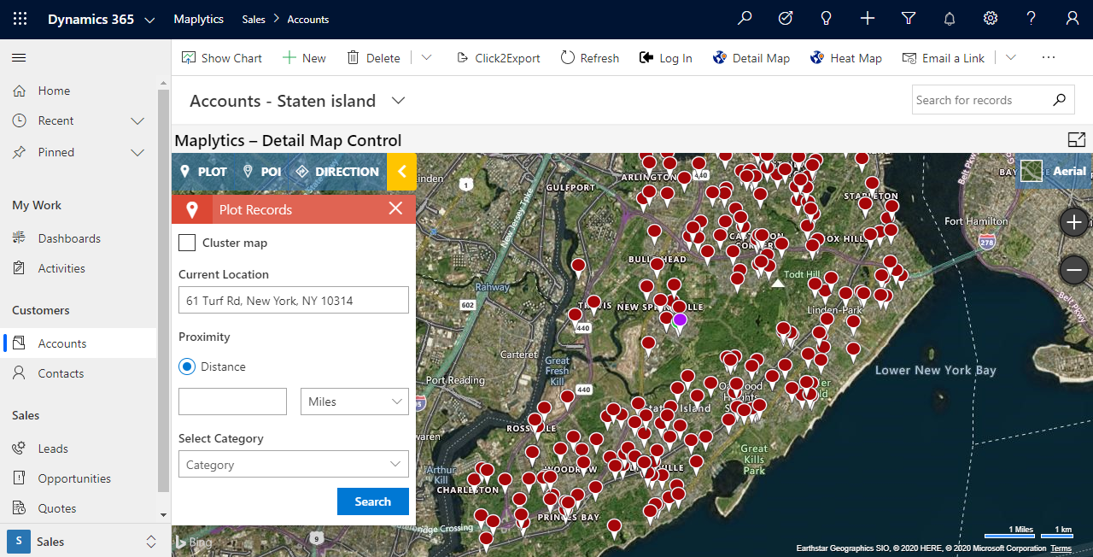1093x557 pixels.
Task: Click the Current Location address field
Action: tap(294, 300)
